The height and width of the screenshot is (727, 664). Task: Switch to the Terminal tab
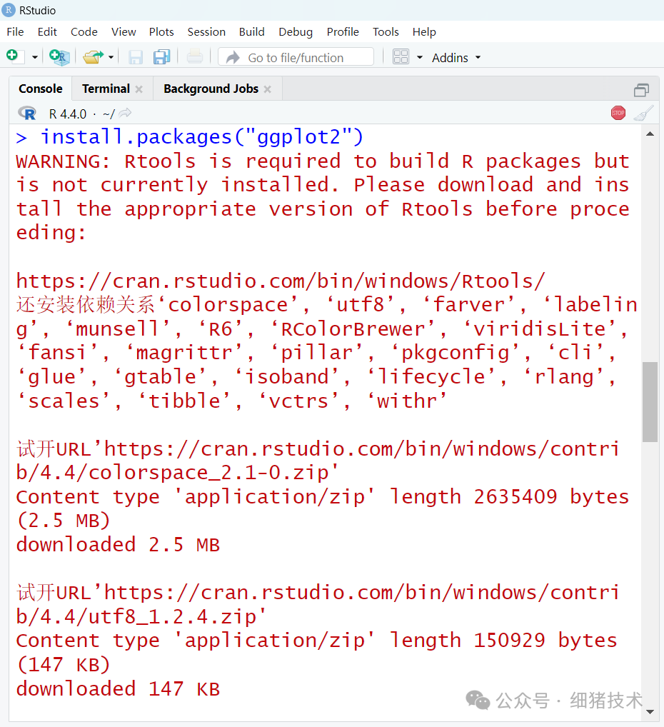(104, 88)
